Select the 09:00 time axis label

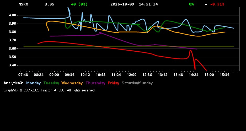54,75
